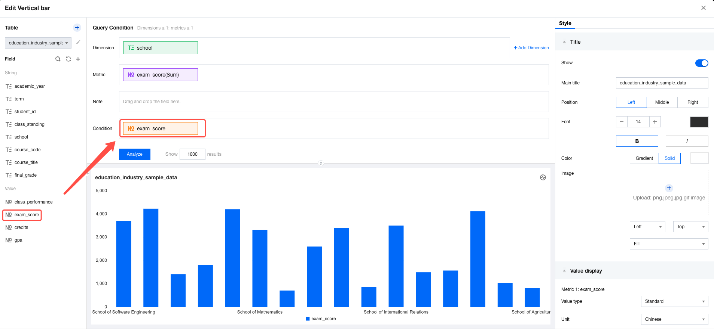The width and height of the screenshot is (714, 329).
Task: Open the image horizontal alignment Left dropdown
Action: pos(647,227)
